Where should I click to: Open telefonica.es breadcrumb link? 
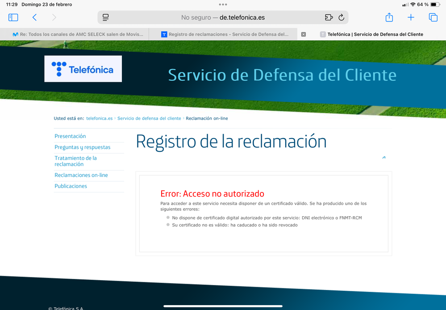coord(99,118)
